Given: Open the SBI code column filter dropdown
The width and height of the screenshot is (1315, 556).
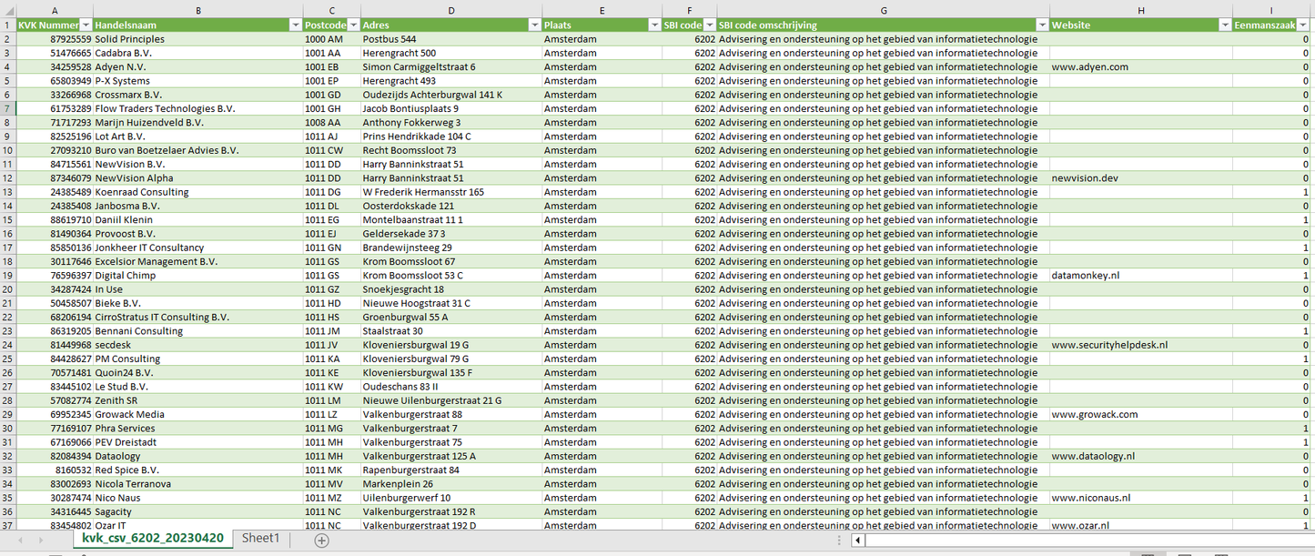Looking at the screenshot, I should (x=708, y=25).
